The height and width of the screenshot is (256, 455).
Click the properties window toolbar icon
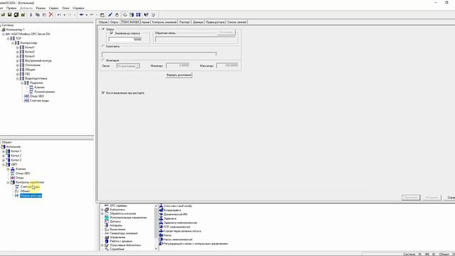(102, 15)
